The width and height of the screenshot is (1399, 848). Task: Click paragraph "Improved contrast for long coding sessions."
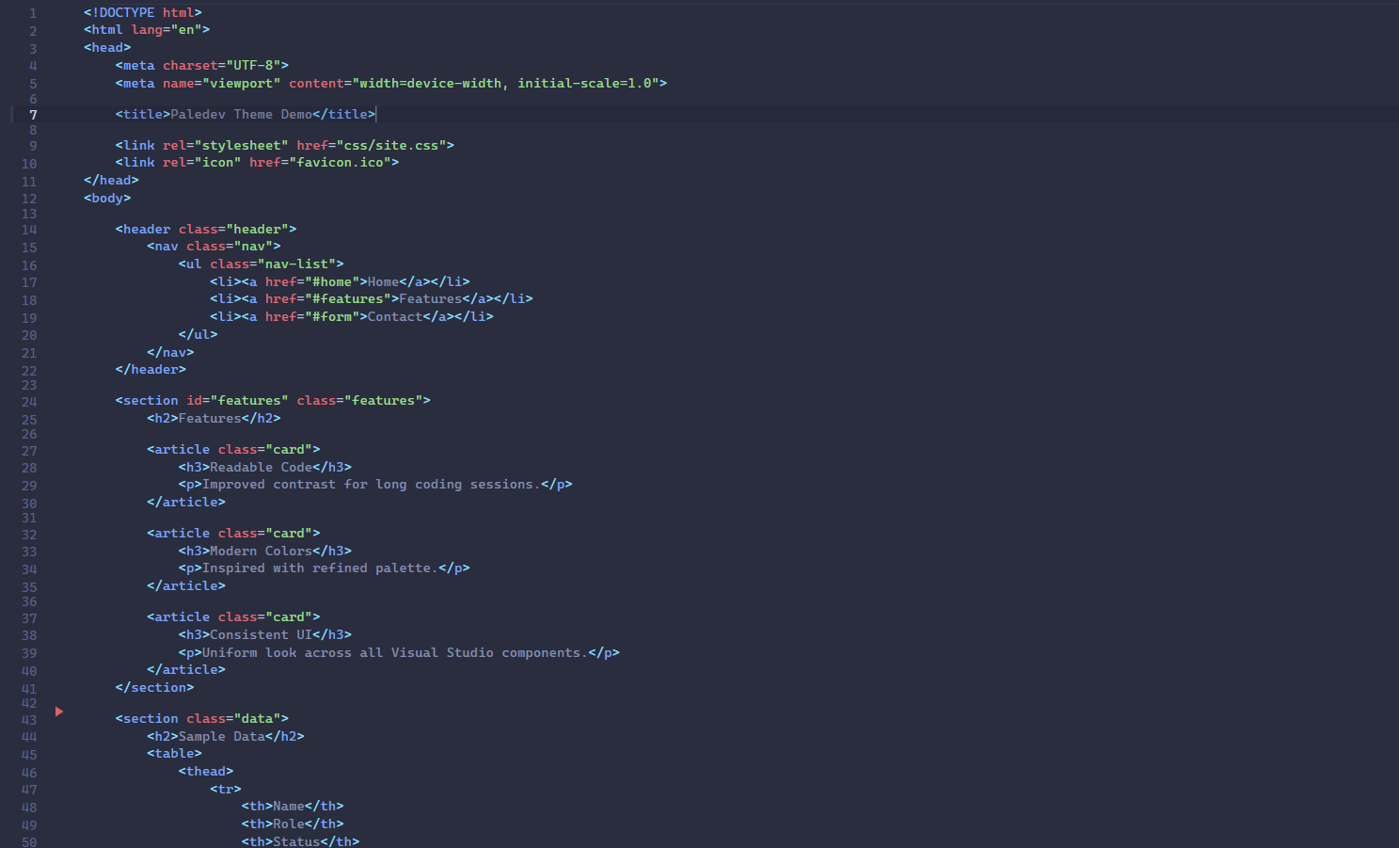point(372,484)
